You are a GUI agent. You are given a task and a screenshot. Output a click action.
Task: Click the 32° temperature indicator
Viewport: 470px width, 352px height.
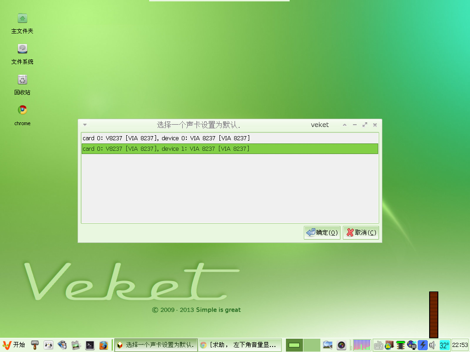(x=444, y=345)
